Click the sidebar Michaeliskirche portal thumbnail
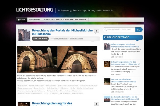Screen dimensions: 160x106 click(x=107, y=47)
